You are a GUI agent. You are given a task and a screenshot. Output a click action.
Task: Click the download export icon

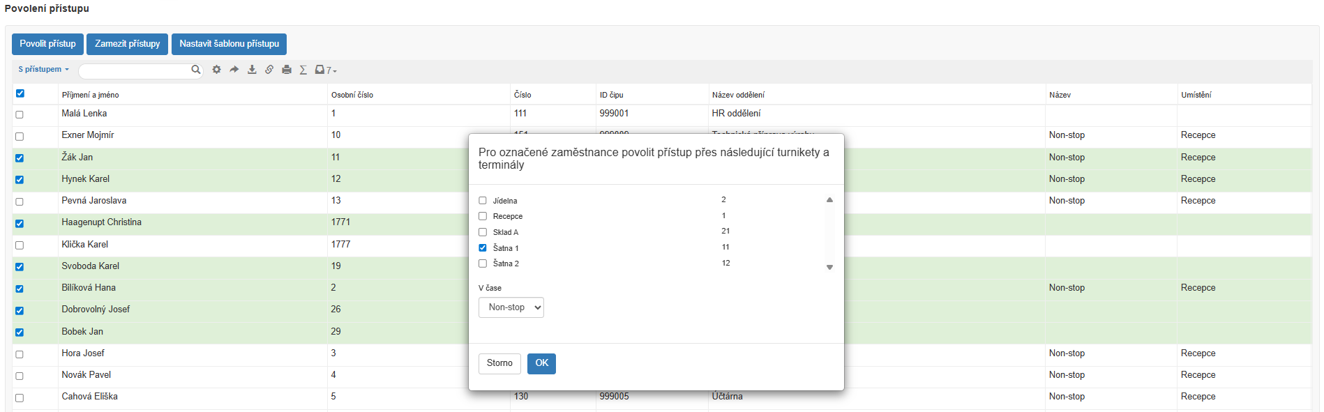click(x=252, y=70)
